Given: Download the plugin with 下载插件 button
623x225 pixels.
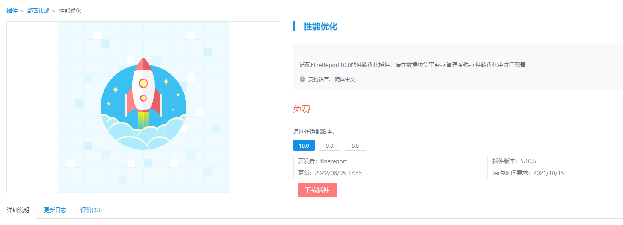Looking at the screenshot, I should (317, 190).
